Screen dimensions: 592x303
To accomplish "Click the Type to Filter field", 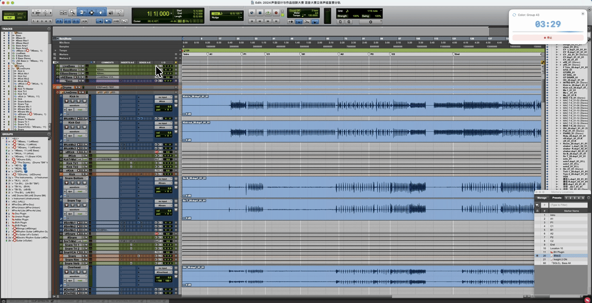I will (568, 205).
